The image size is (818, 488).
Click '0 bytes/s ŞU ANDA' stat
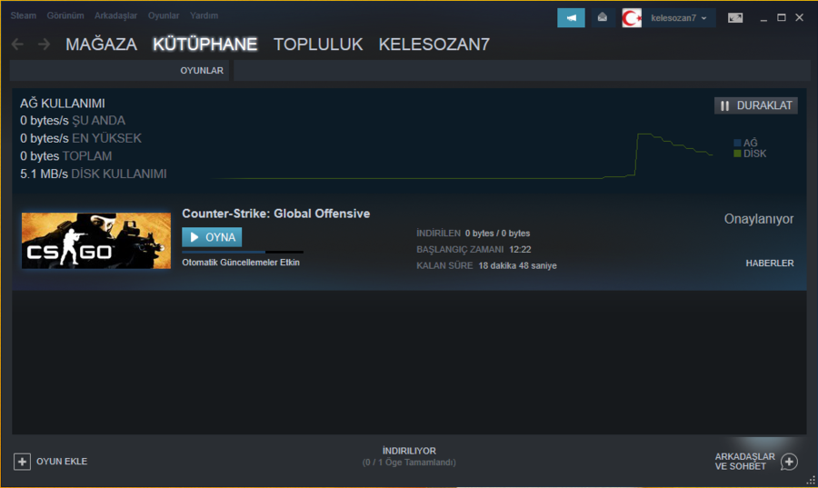pyautogui.click(x=73, y=121)
